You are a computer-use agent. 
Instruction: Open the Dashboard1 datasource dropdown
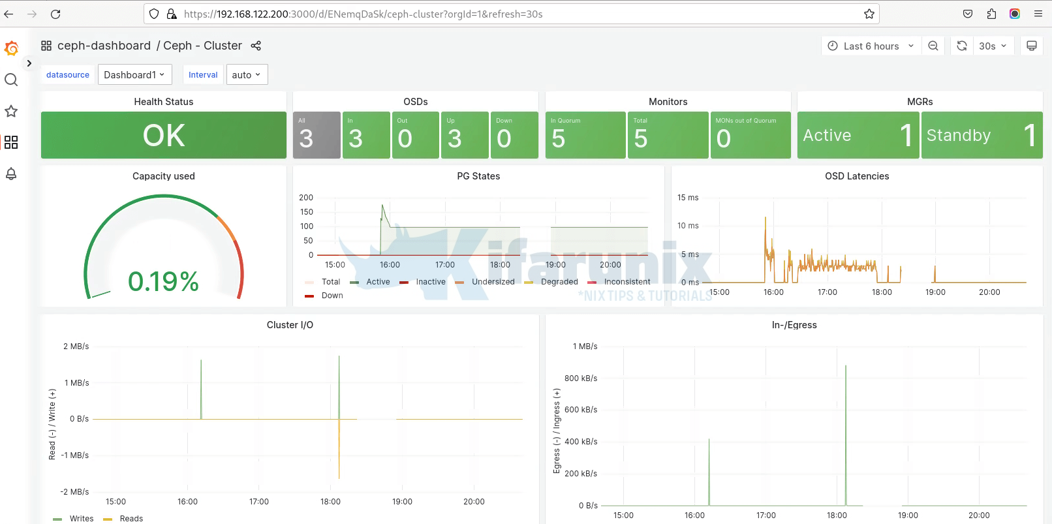tap(134, 75)
